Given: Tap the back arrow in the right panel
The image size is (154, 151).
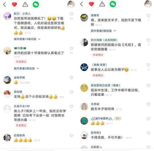Looking at the screenshot, I should 81,4.
